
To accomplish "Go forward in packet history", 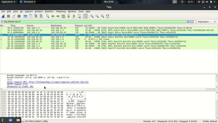I will [58, 16].
